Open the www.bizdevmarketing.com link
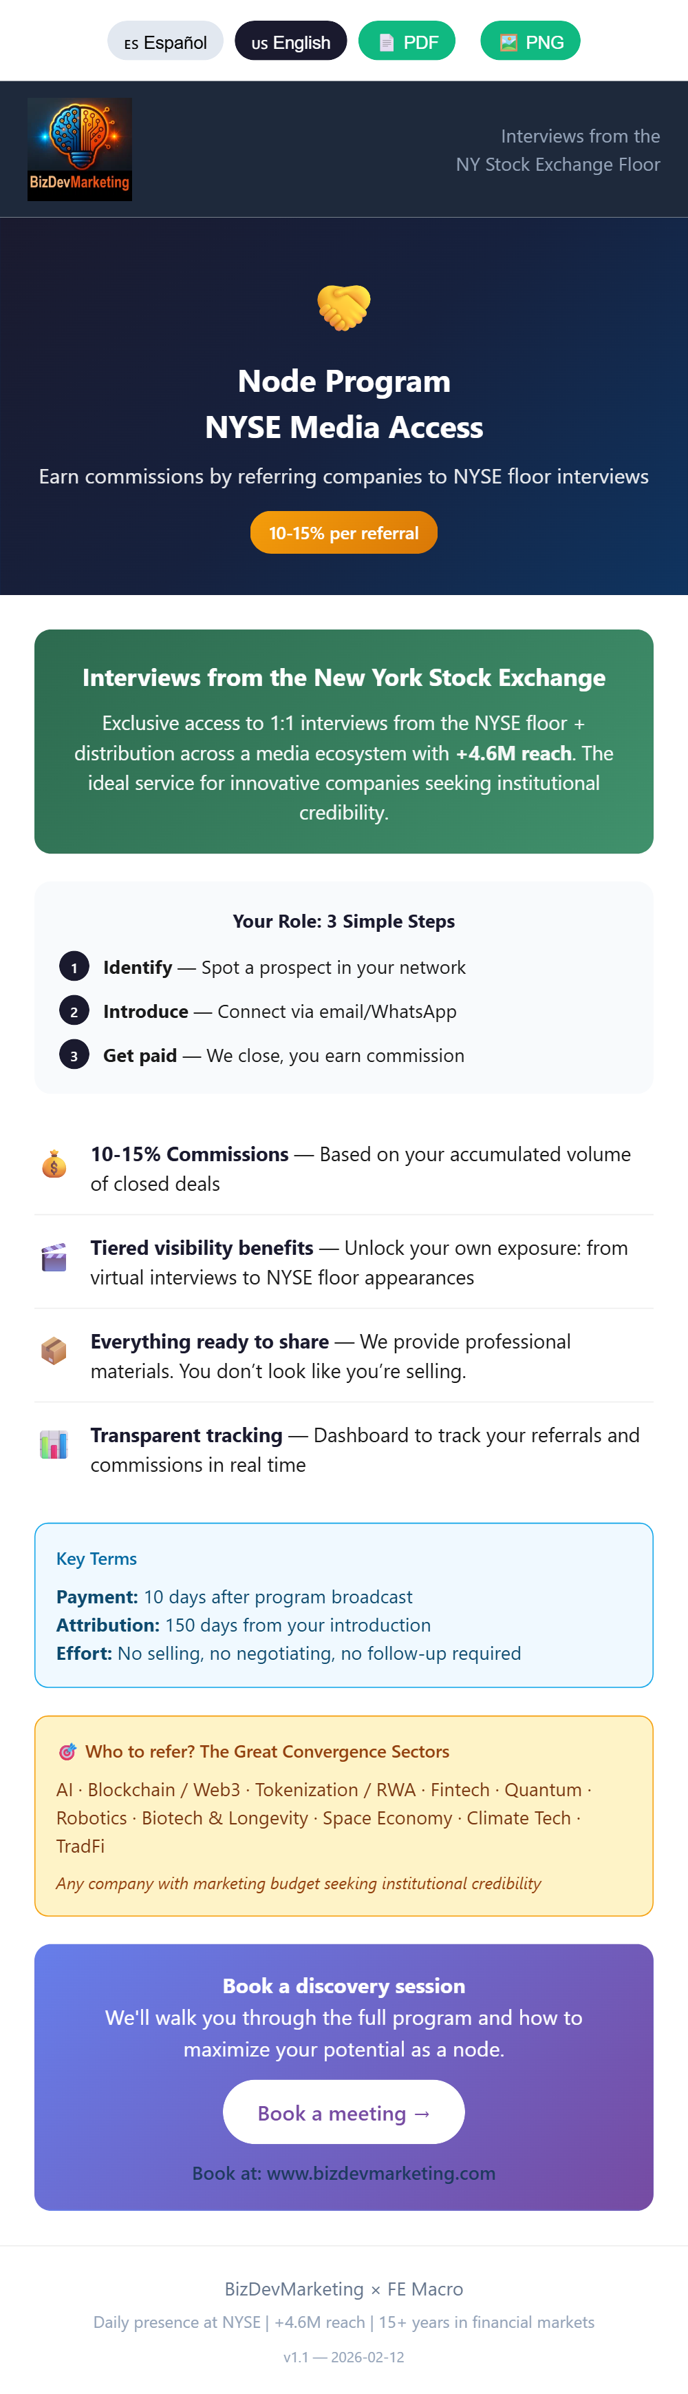Screen dimensions: 688x2394 (380, 2173)
